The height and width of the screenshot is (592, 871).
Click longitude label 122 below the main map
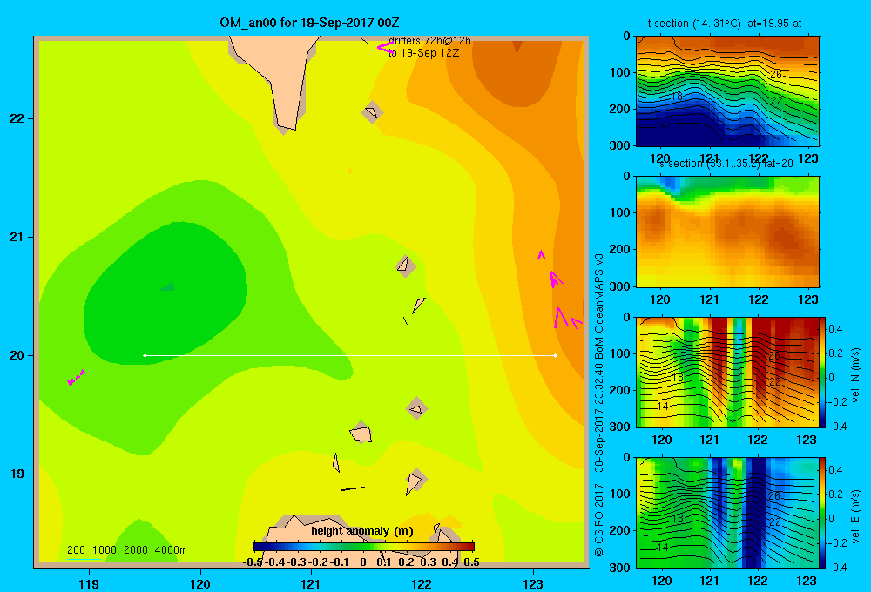point(422,583)
